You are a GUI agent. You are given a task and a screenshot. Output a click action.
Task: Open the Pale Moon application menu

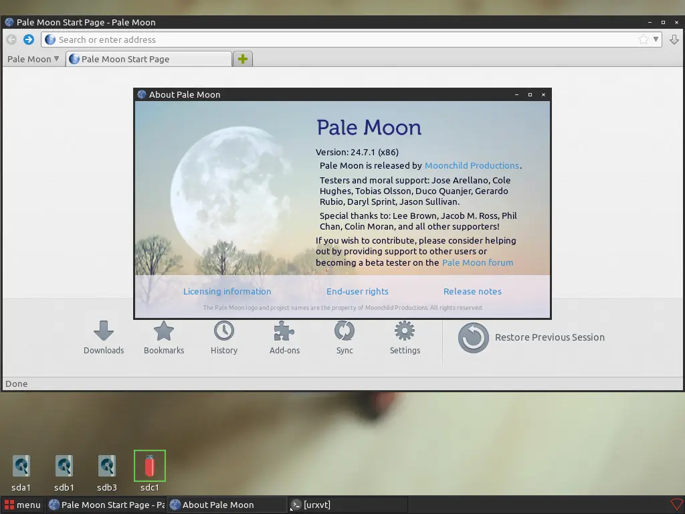point(33,59)
